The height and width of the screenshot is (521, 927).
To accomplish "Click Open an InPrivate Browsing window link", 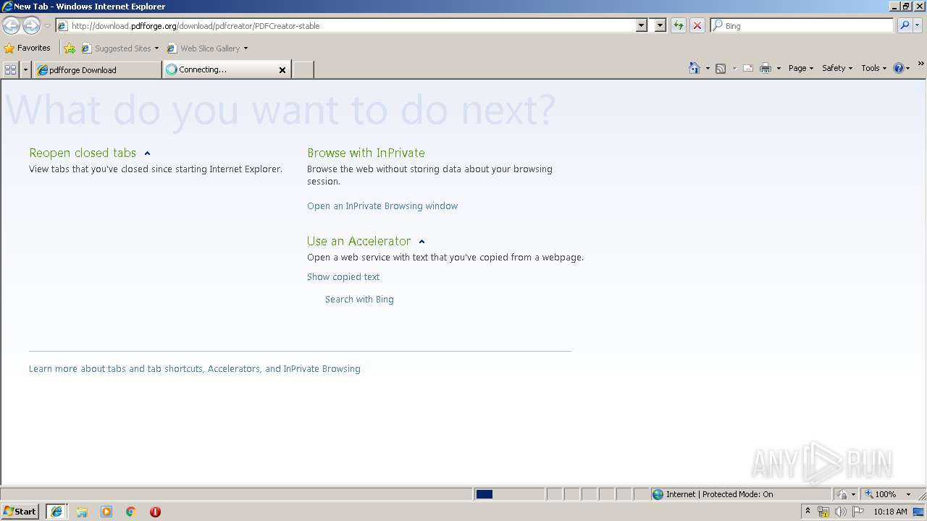I will tap(382, 206).
